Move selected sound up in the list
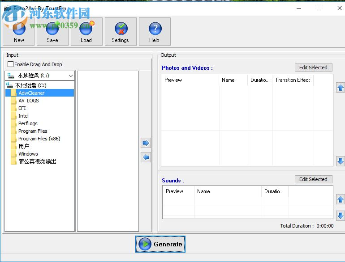Image resolution: width=345 pixels, height=262 pixels. (341, 199)
